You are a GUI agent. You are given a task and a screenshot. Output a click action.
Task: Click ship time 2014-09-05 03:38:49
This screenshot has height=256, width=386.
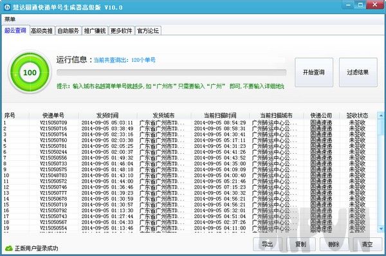[107, 129]
